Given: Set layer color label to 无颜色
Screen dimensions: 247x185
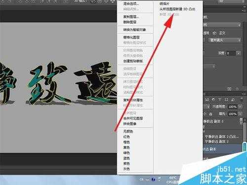Looking at the screenshot, I should tap(128, 131).
